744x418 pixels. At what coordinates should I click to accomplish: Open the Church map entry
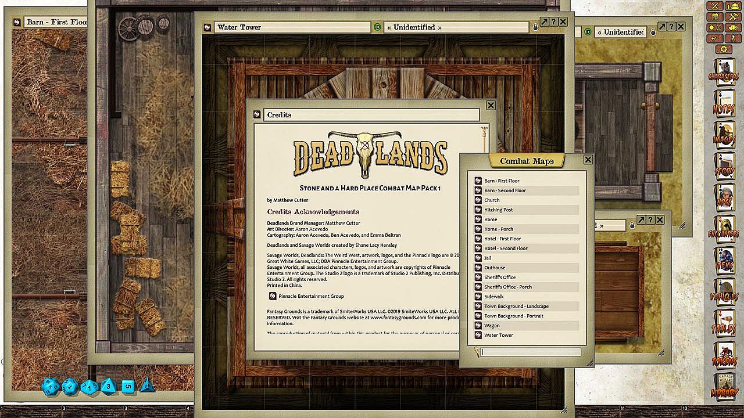click(527, 200)
